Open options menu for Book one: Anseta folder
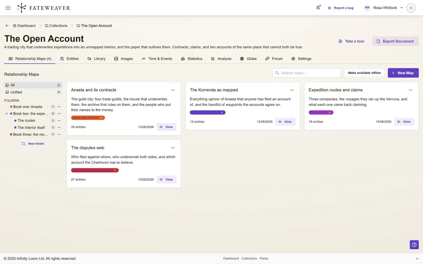Image resolution: width=423 pixels, height=264 pixels. tap(59, 107)
